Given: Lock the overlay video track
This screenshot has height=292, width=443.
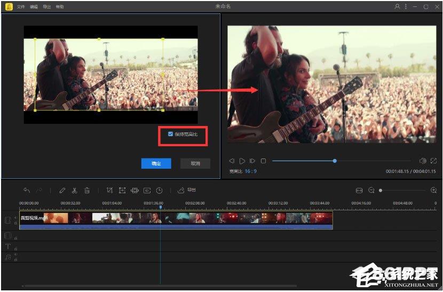Looking at the screenshot, I should pyautogui.click(x=15, y=238).
